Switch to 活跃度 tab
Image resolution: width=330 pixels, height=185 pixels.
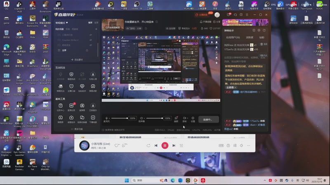coord(250,37)
